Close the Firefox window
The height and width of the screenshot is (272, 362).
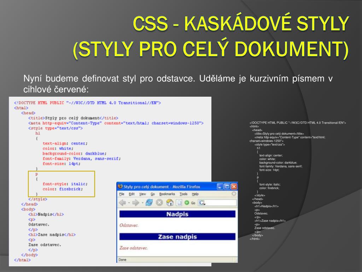[x=234, y=186]
